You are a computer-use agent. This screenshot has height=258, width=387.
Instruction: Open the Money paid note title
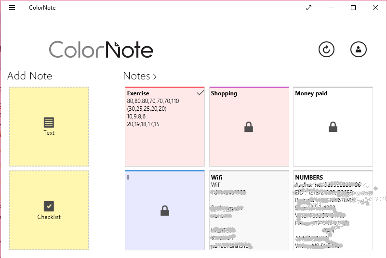tap(311, 93)
